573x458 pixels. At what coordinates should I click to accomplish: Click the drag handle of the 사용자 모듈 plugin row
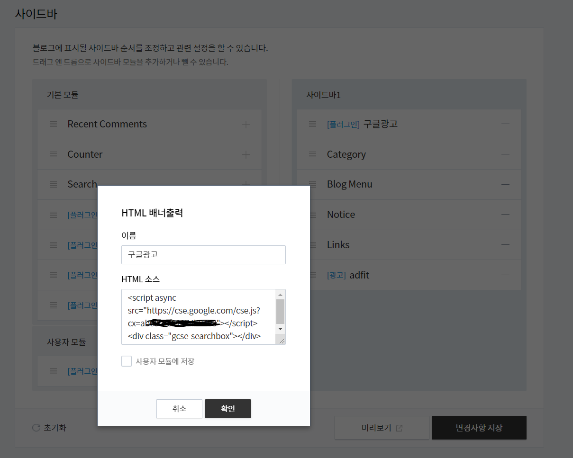(x=54, y=371)
